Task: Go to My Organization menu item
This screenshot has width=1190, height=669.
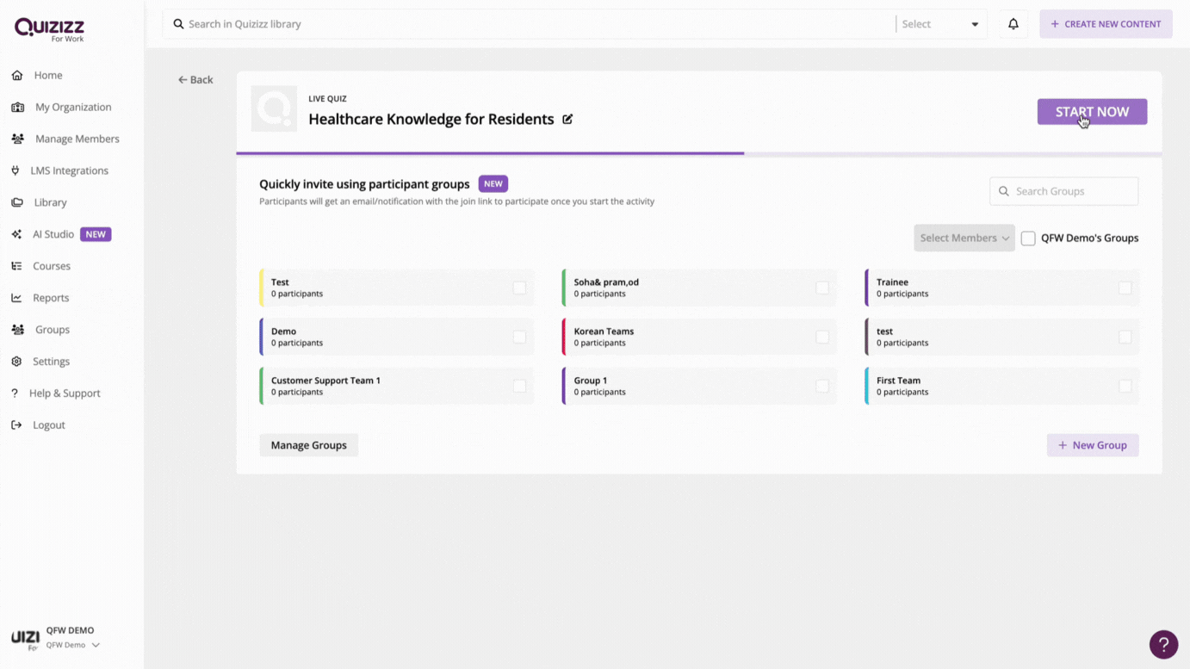Action: [73, 107]
